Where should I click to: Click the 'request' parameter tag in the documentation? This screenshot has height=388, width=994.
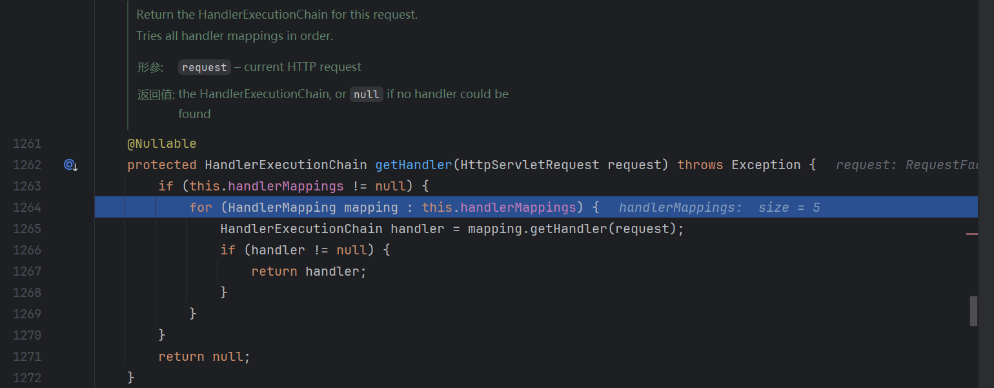[x=204, y=67]
